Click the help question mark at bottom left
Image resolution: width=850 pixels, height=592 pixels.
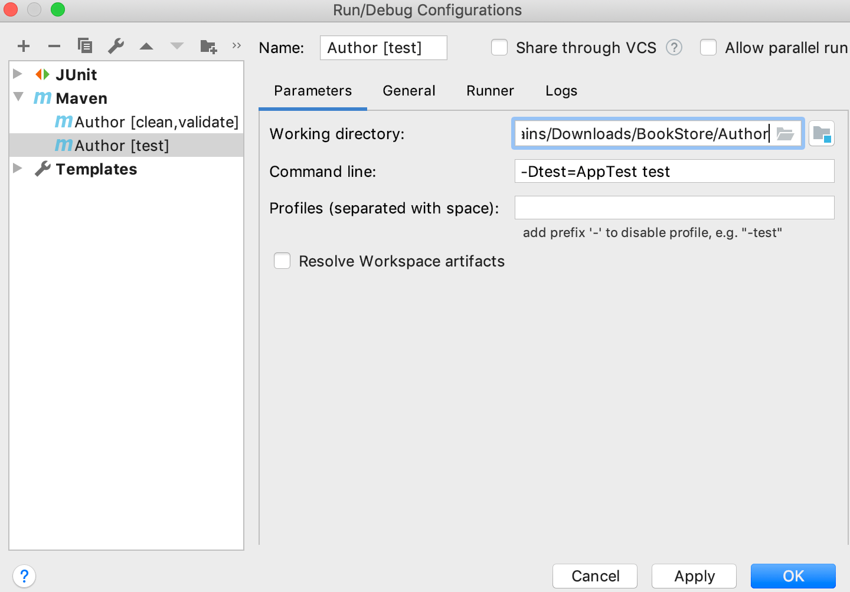pyautogui.click(x=24, y=576)
